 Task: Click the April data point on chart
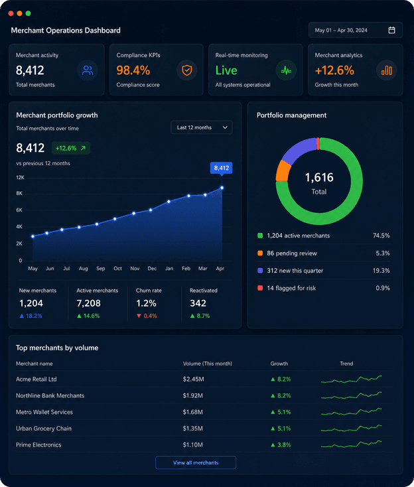tap(222, 188)
